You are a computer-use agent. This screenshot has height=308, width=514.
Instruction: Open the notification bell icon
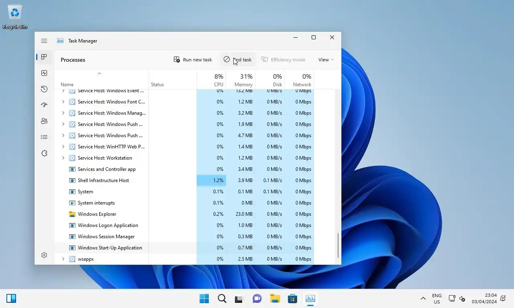click(x=503, y=299)
